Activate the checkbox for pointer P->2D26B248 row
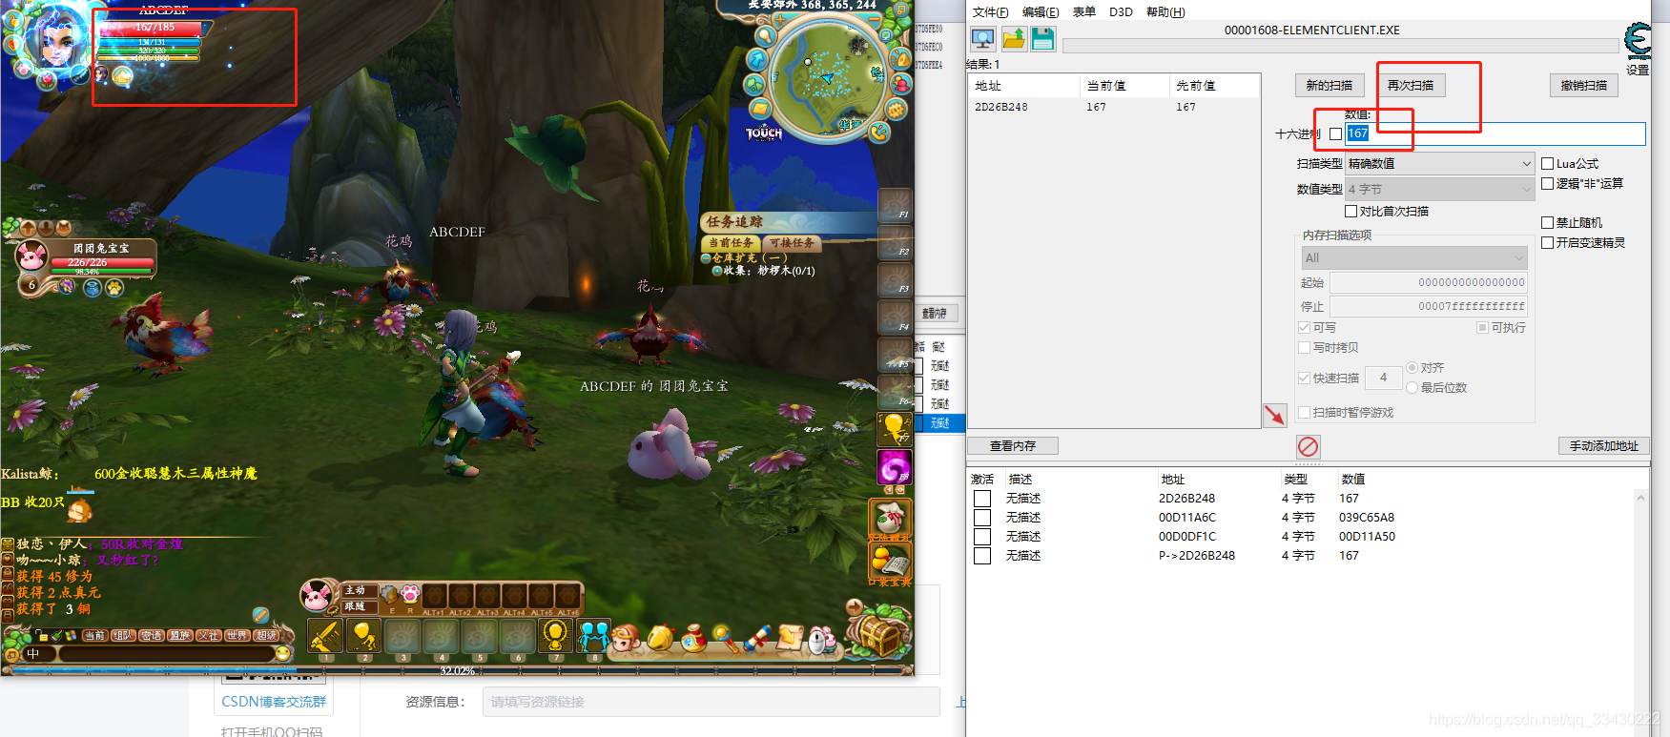 [x=982, y=556]
